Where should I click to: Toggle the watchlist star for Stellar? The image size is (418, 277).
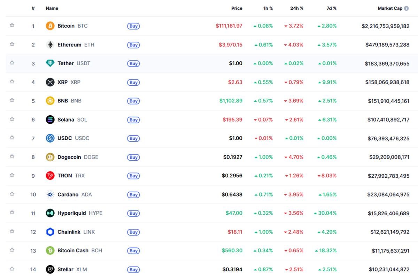[12, 269]
